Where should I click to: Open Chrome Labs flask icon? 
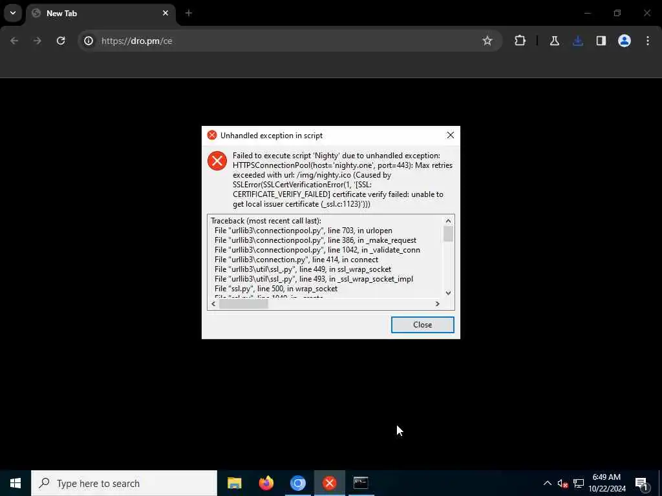(554, 41)
